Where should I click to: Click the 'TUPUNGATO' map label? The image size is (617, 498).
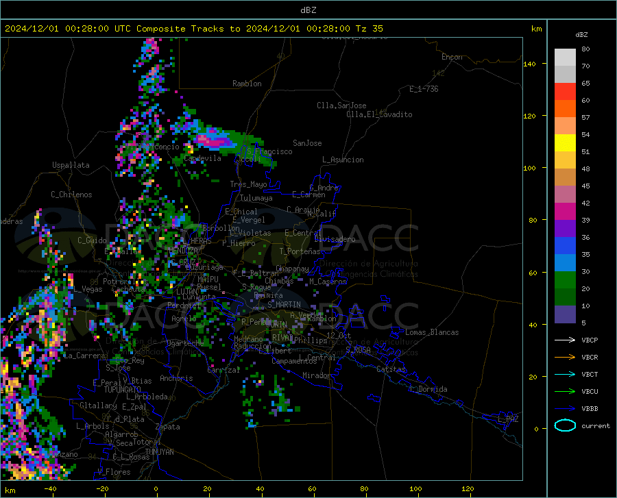[x=123, y=390]
